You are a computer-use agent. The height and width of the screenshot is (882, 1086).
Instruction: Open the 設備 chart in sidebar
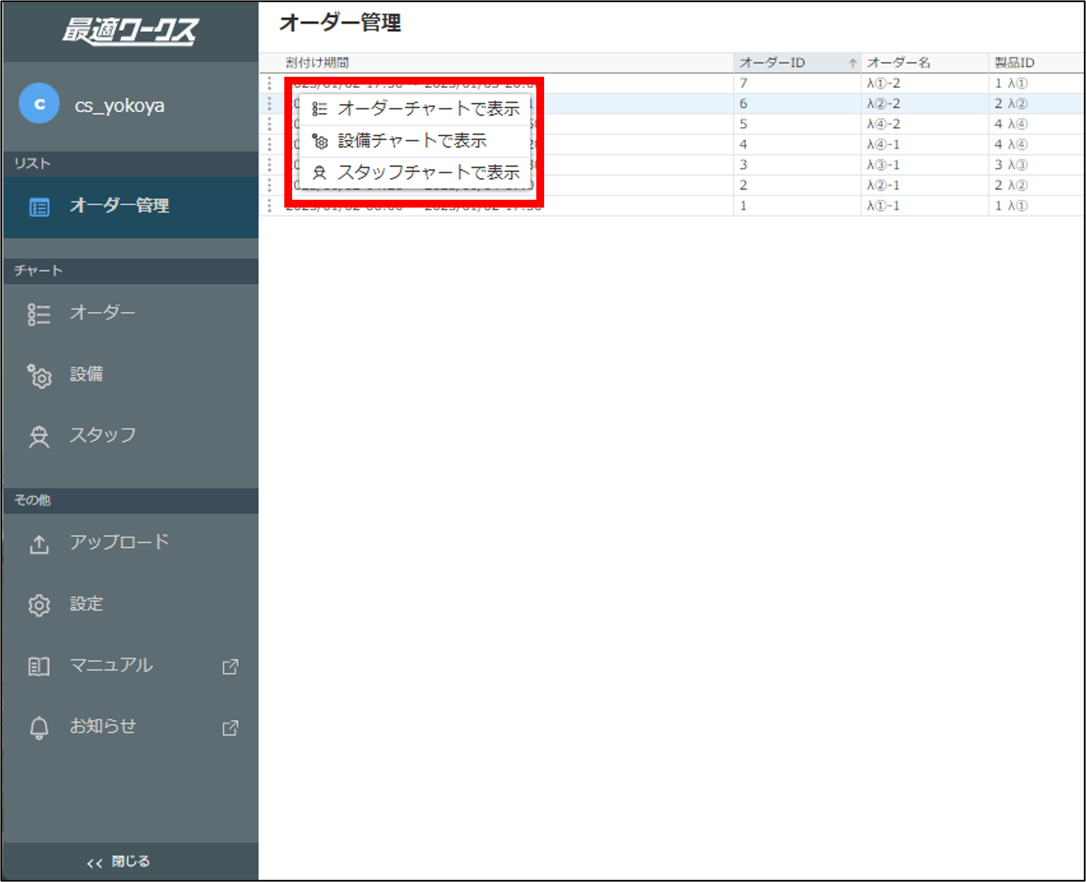[x=131, y=375]
